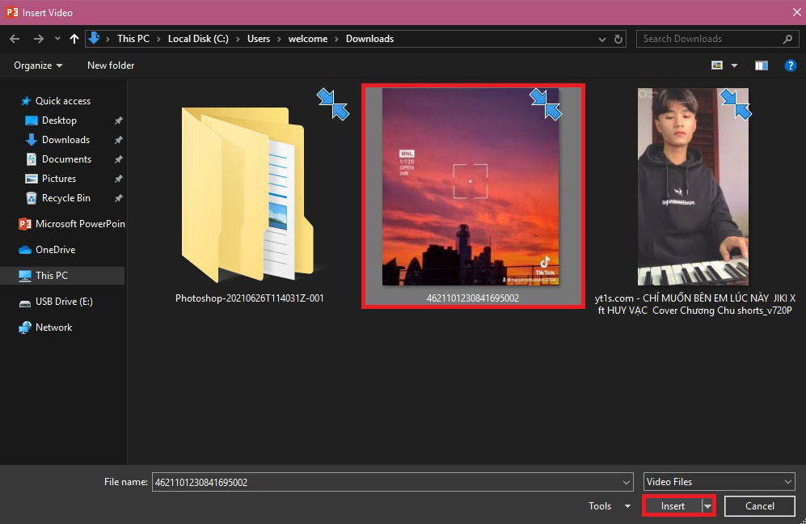The width and height of the screenshot is (806, 524).
Task: Click the Help question mark icon
Action: pos(791,65)
